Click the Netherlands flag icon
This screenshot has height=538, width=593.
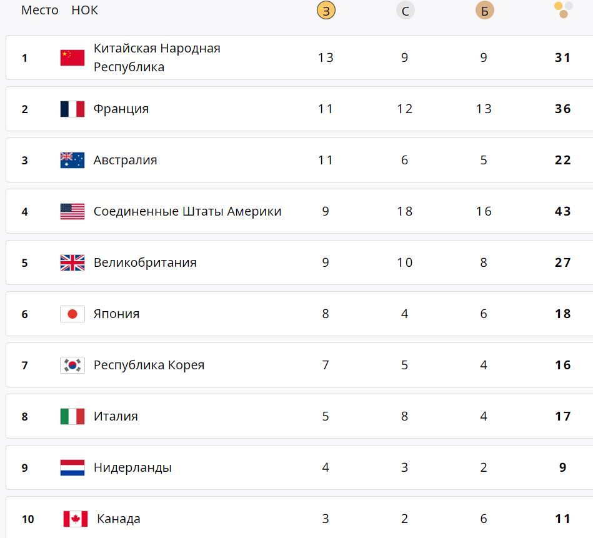pos(72,467)
